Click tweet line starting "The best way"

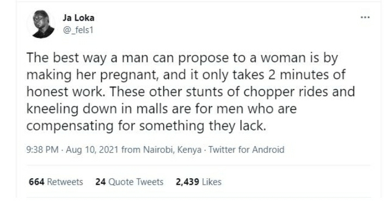coord(182,58)
